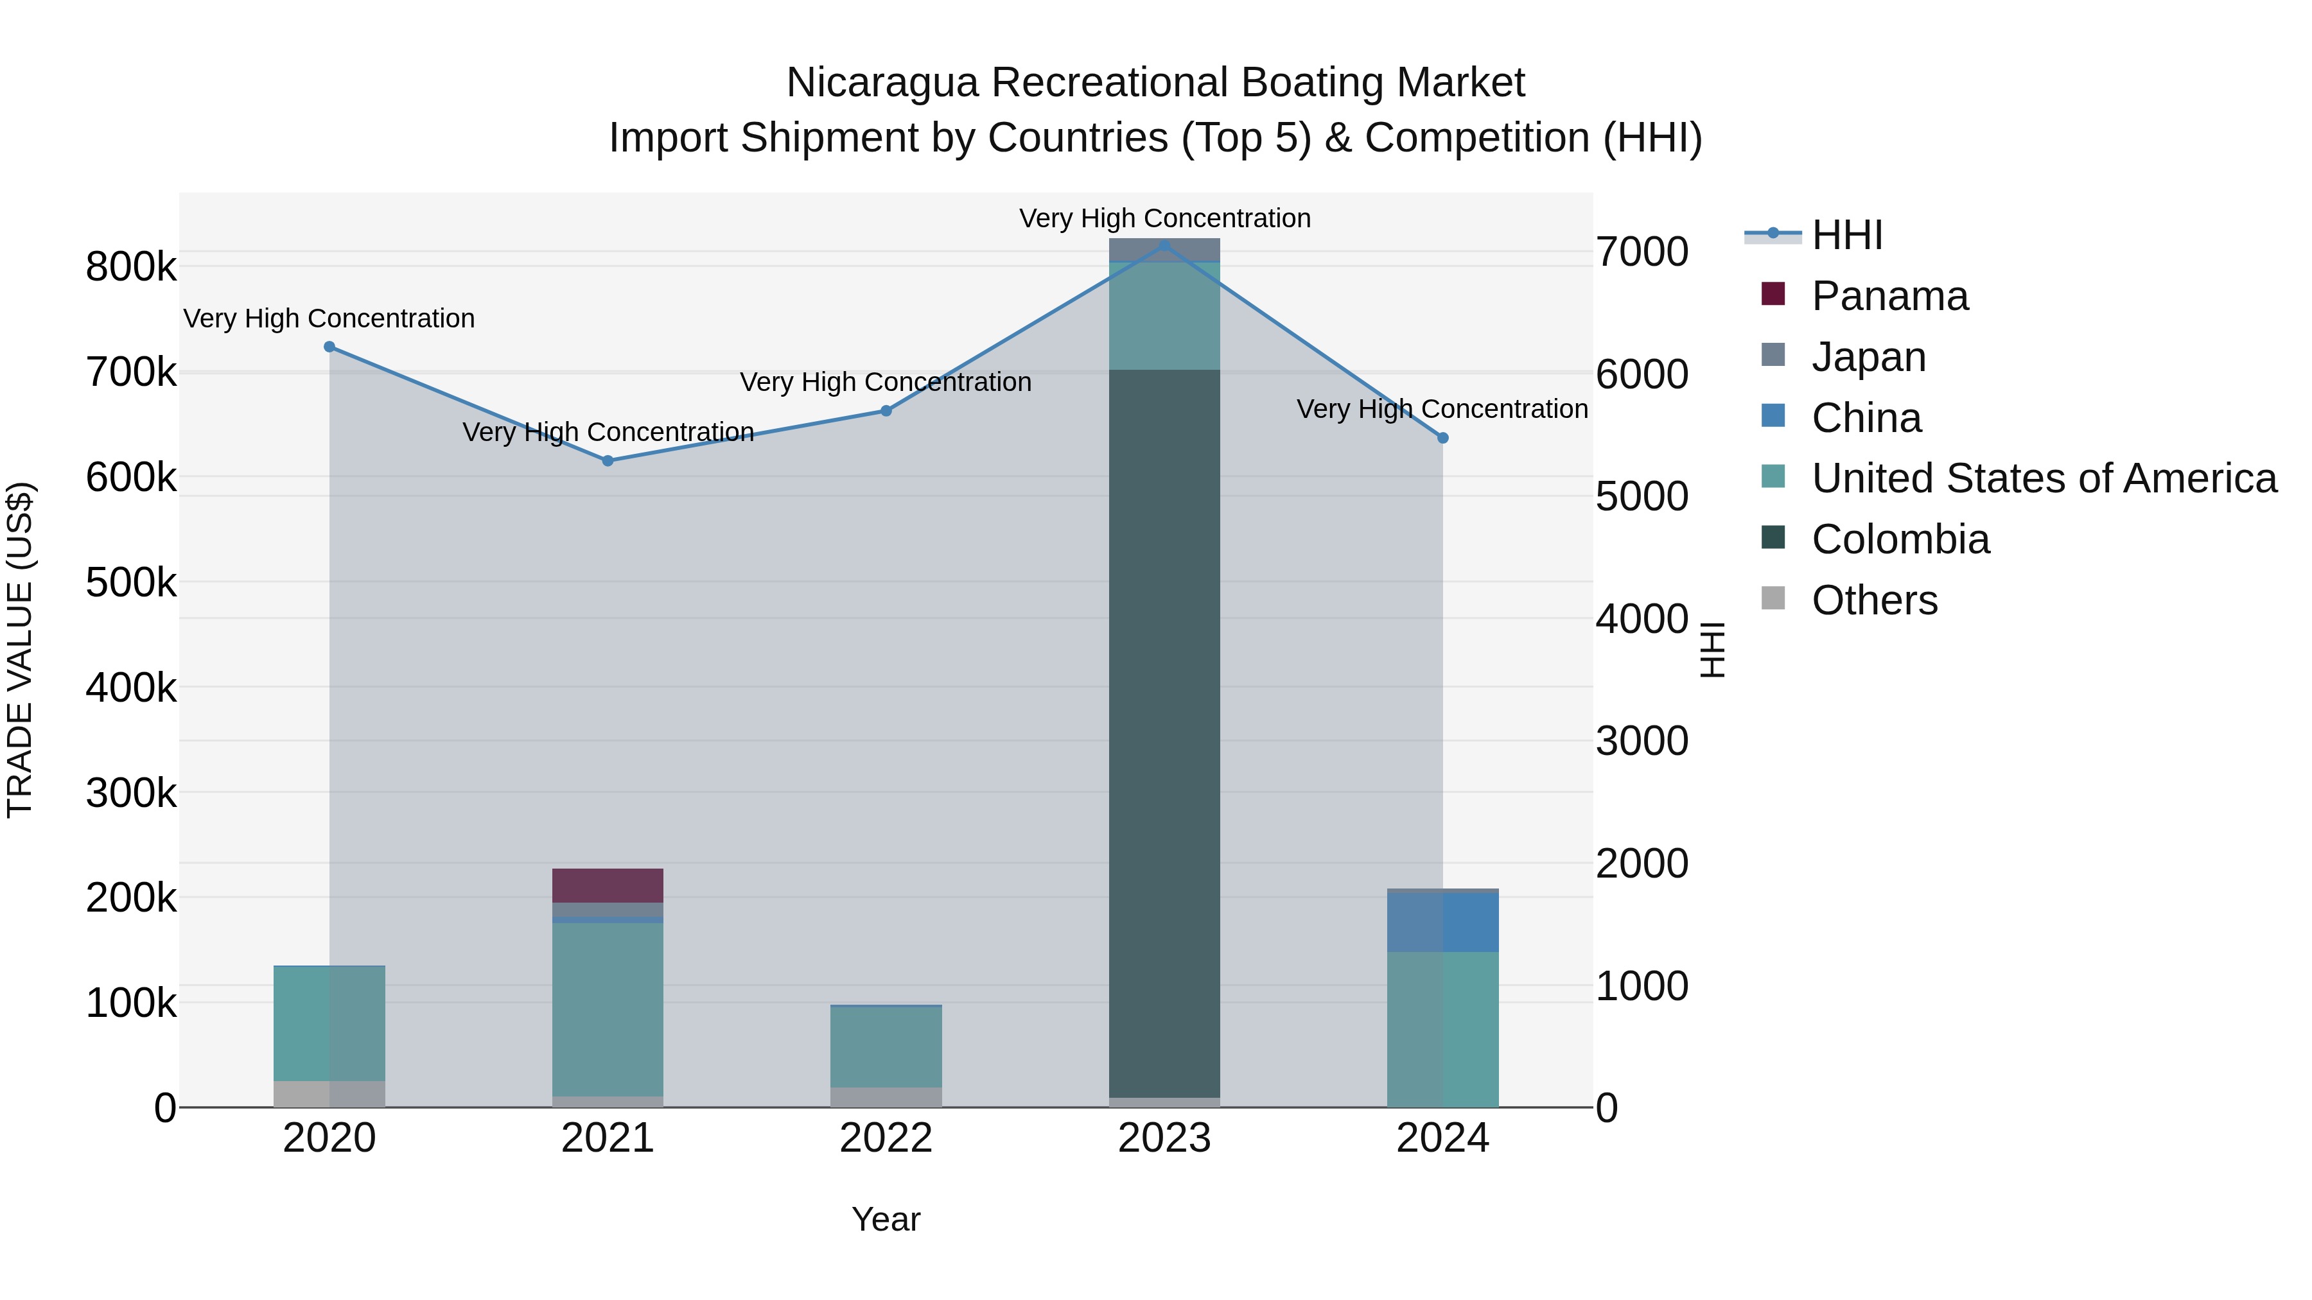
Task: Click the HHI data point for 2022
Action: coord(886,411)
